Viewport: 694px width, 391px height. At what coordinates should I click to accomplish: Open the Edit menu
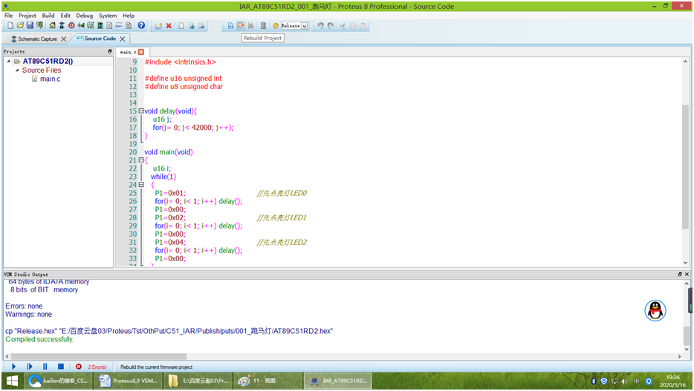click(x=65, y=16)
